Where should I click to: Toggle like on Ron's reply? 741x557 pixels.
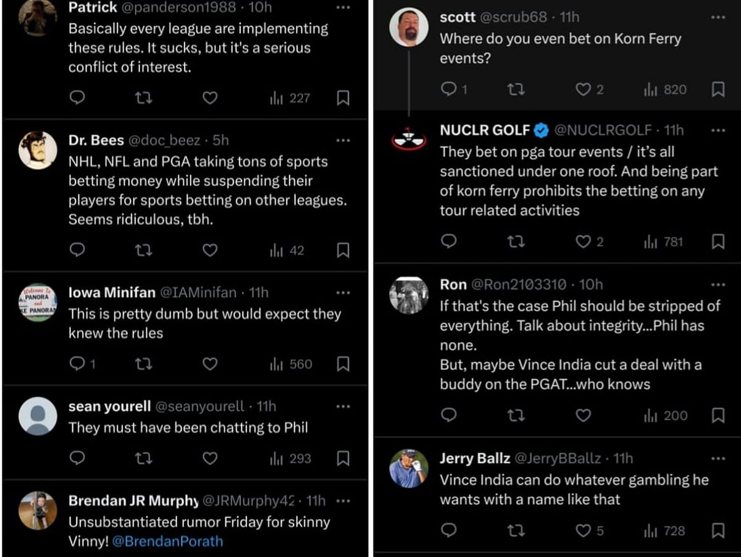coord(583,416)
